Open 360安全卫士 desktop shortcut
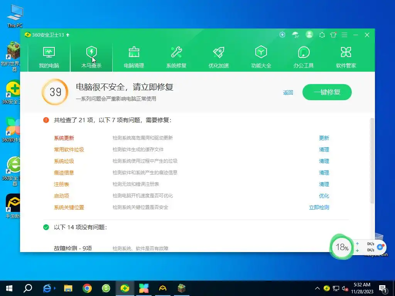This screenshot has width=395, height=296. point(10,92)
